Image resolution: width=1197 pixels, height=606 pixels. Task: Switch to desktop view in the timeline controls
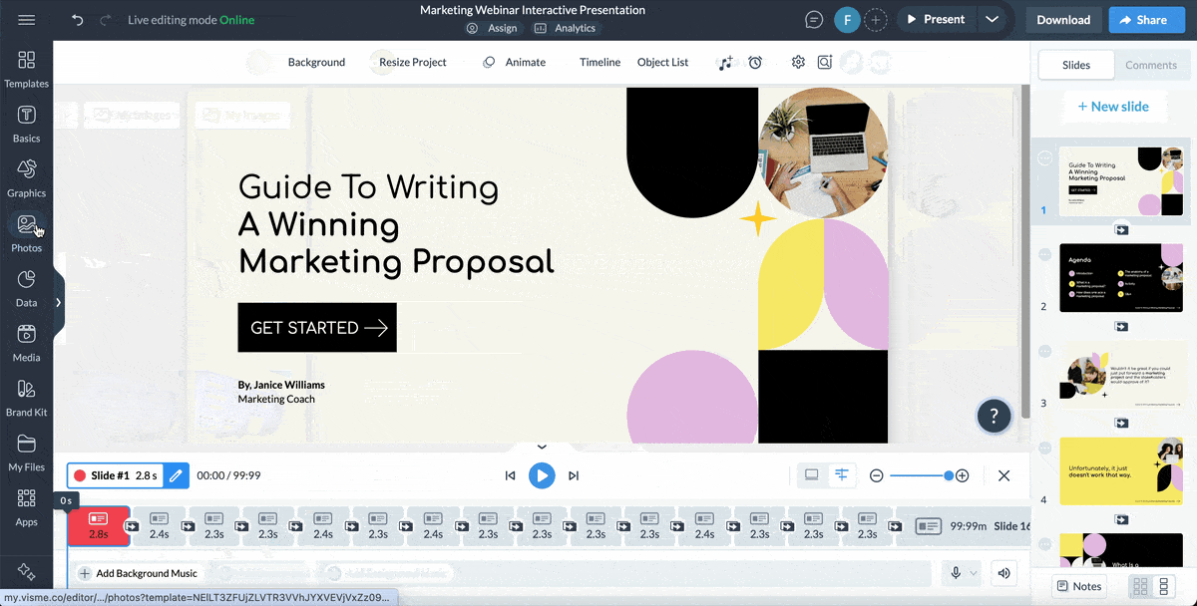(x=811, y=475)
